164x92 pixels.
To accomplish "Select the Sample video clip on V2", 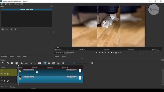I will [x=50, y=72].
